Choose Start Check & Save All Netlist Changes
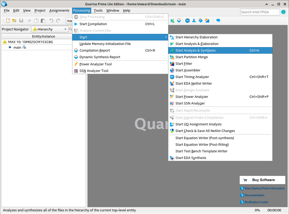The width and height of the screenshot is (289, 214). 220,131
